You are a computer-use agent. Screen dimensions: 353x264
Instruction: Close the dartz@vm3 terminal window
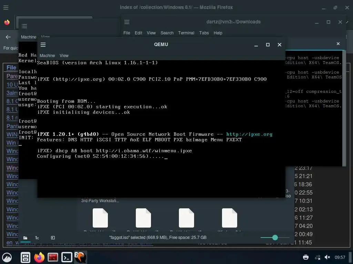click(x=340, y=22)
